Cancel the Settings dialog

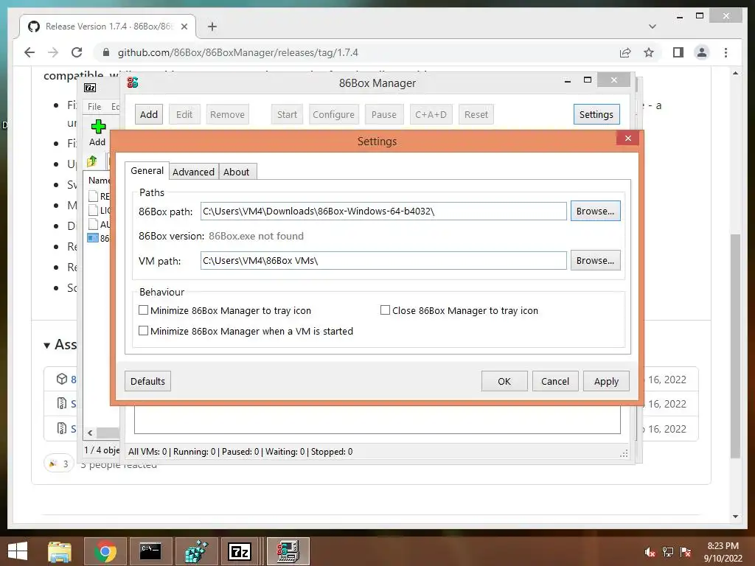[555, 381]
